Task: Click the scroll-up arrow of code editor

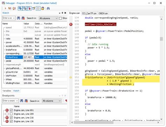Action: pyautogui.click(x=161, y=19)
